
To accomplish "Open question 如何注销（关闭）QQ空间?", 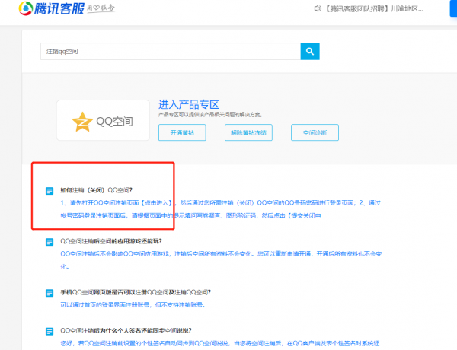I will [97, 190].
